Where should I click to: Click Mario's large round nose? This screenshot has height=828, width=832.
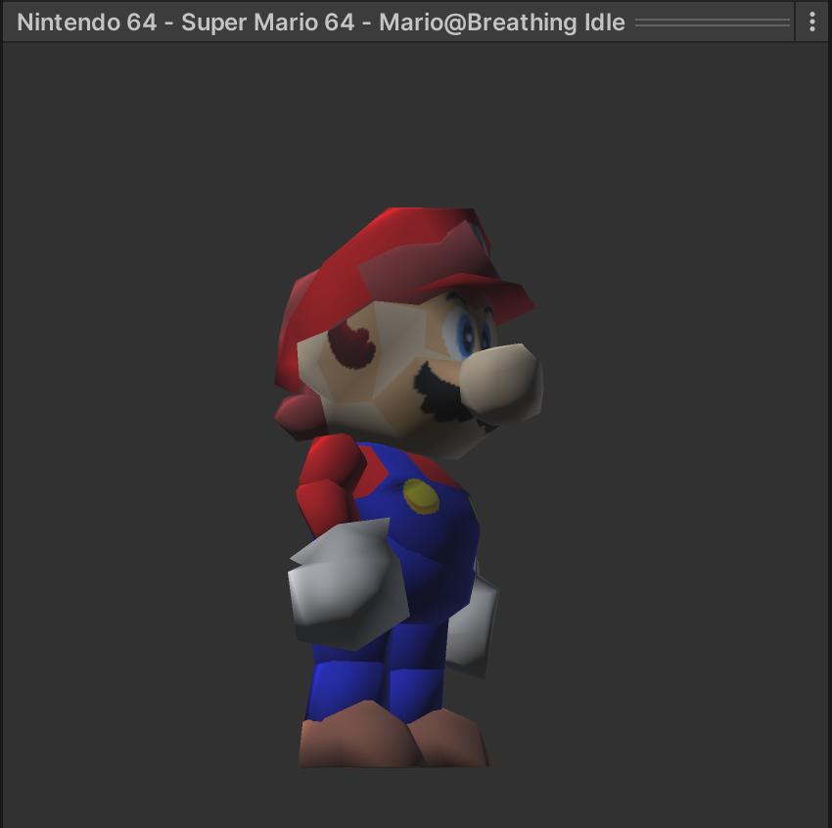pyautogui.click(x=501, y=380)
